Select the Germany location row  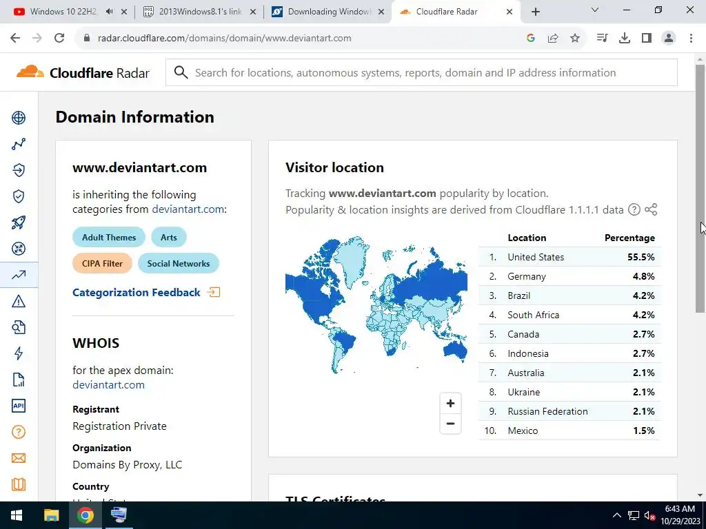click(x=569, y=276)
